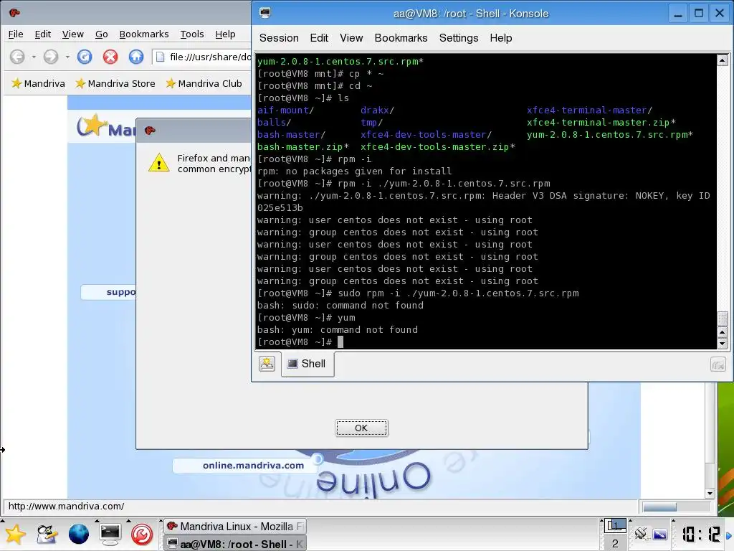
Task: Launch the terminal monitor icon on taskbar
Action: click(110, 534)
